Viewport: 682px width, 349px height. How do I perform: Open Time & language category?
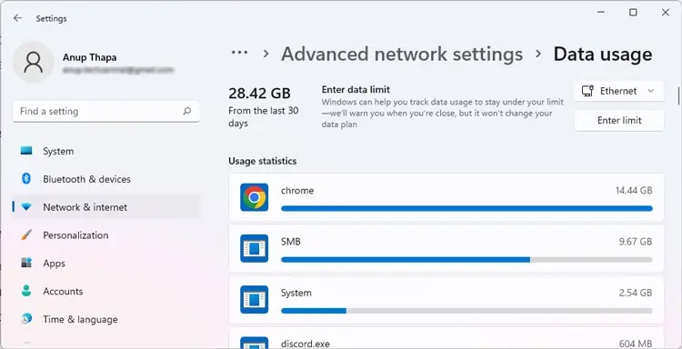[x=105, y=319]
